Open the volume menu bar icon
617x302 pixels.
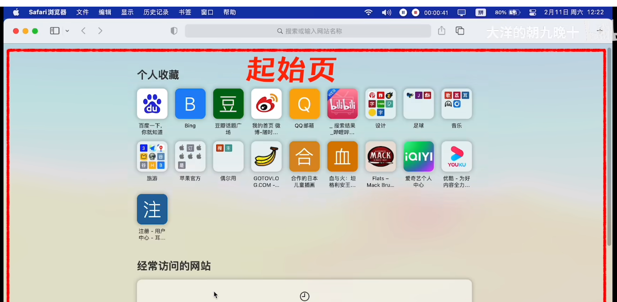[x=386, y=12]
